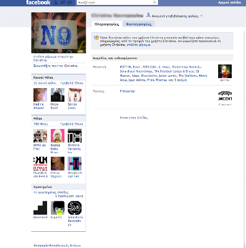Open Spiros Louis friend thumbnail
Image resolution: width=246 pixels, height=248 pixels.
(x=75, y=95)
